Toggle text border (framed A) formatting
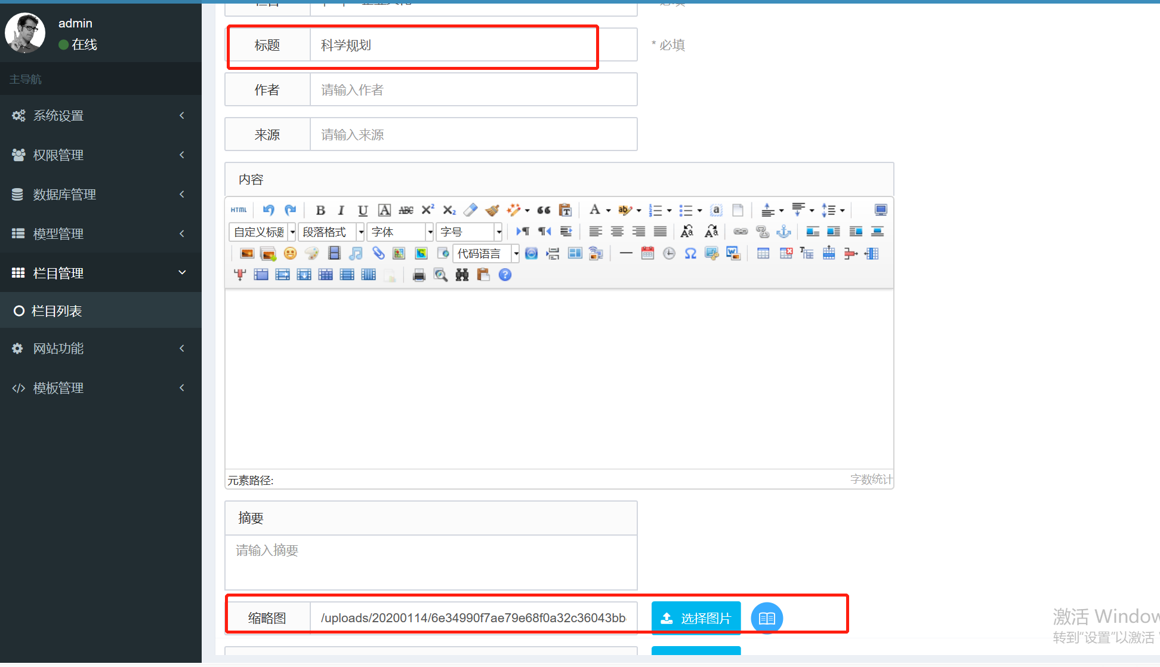The width and height of the screenshot is (1160, 667). pos(385,210)
